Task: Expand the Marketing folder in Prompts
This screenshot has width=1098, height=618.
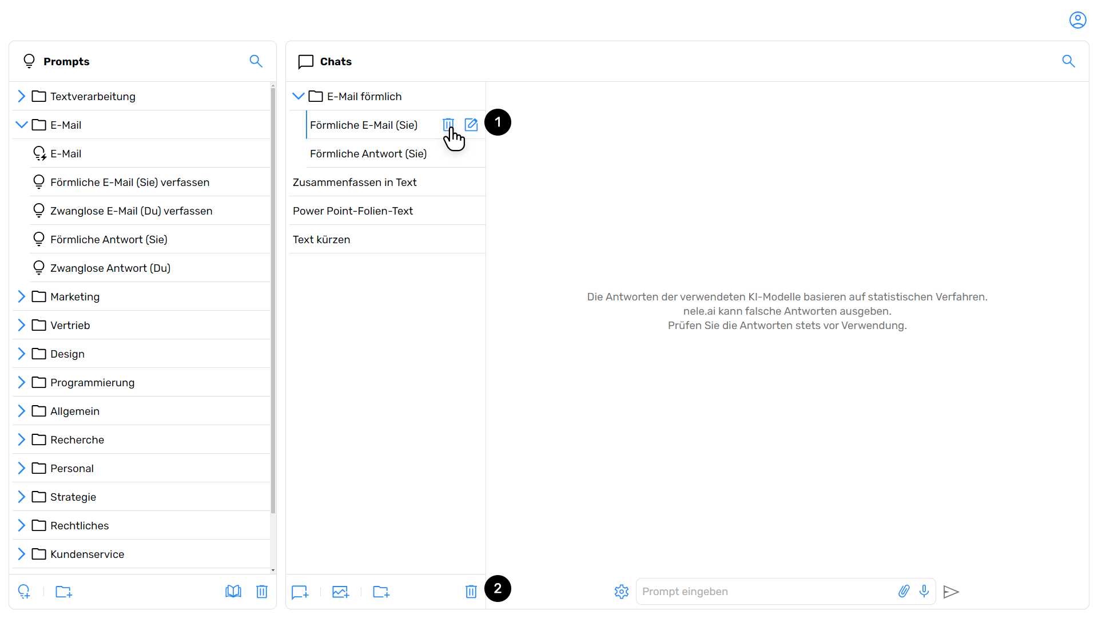Action: tap(22, 296)
